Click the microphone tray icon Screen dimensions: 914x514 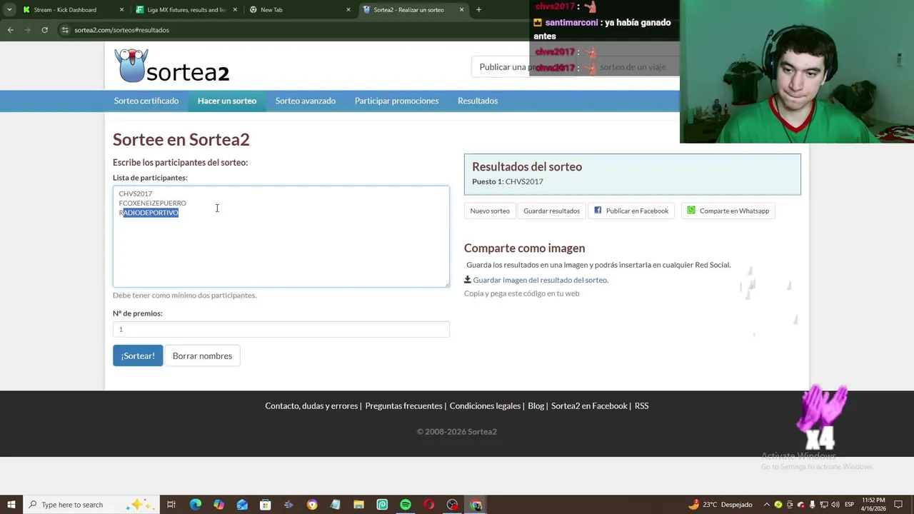[812, 505]
